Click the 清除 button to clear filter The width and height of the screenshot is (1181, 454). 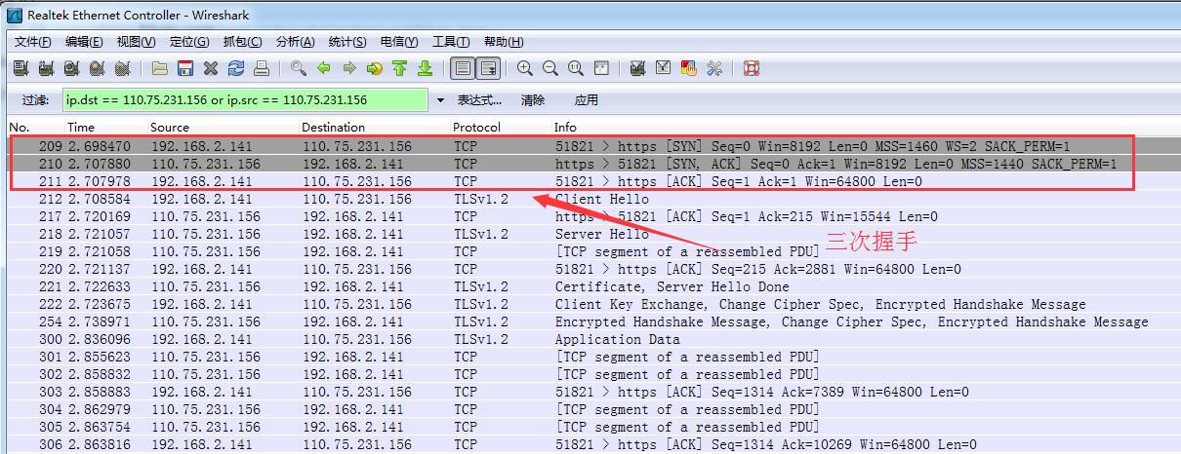coord(533,100)
